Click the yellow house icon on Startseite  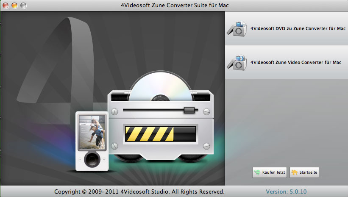[x=294, y=172]
